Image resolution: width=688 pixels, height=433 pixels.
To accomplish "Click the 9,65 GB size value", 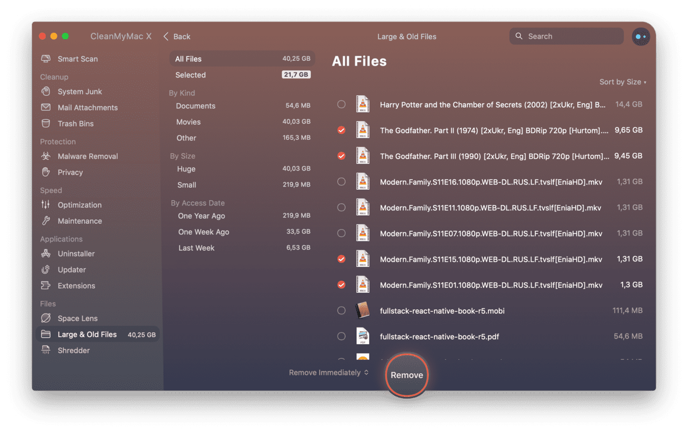I will 628,130.
